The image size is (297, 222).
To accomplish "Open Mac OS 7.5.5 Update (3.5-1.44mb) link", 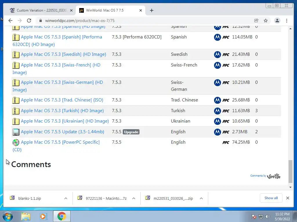I will click(63, 132).
